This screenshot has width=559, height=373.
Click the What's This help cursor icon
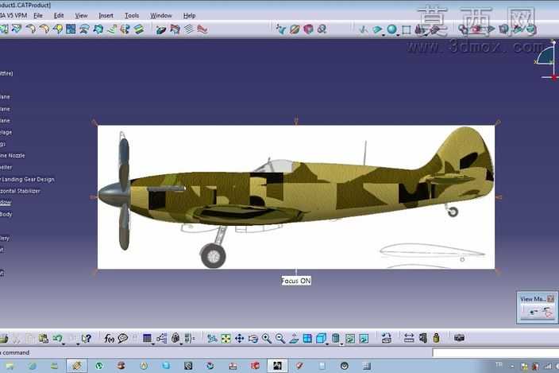86,338
